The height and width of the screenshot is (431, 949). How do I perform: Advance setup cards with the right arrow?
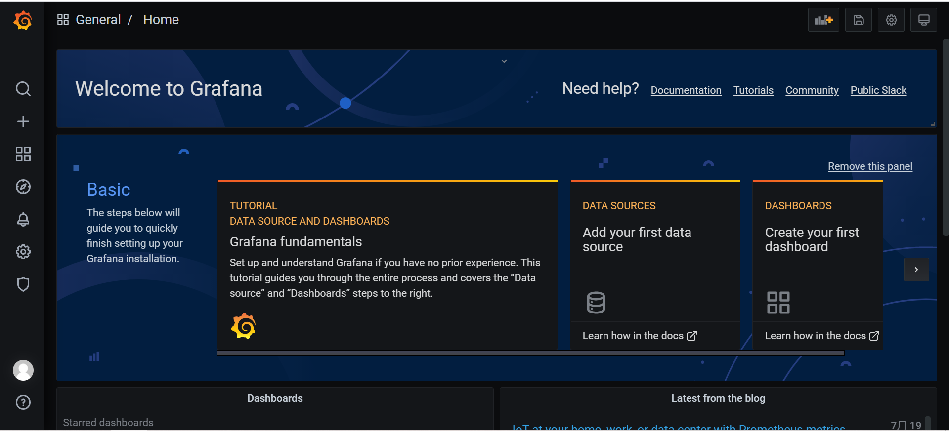click(x=916, y=270)
